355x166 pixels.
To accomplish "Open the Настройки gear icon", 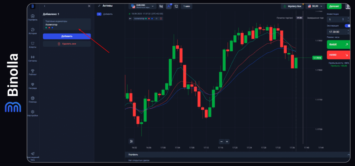I will click(x=33, y=112).
